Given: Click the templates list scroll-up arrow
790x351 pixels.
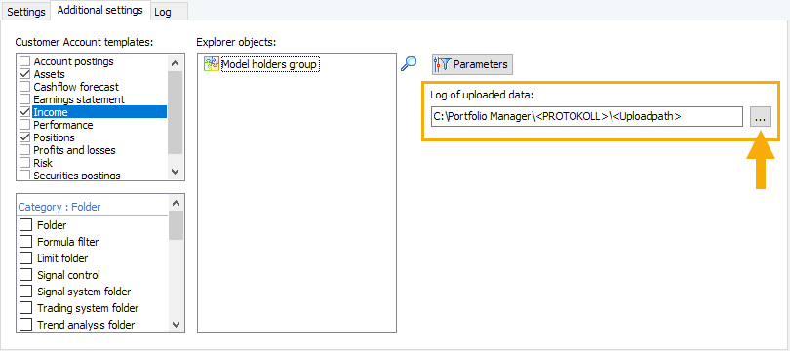Looking at the screenshot, I should click(x=176, y=63).
